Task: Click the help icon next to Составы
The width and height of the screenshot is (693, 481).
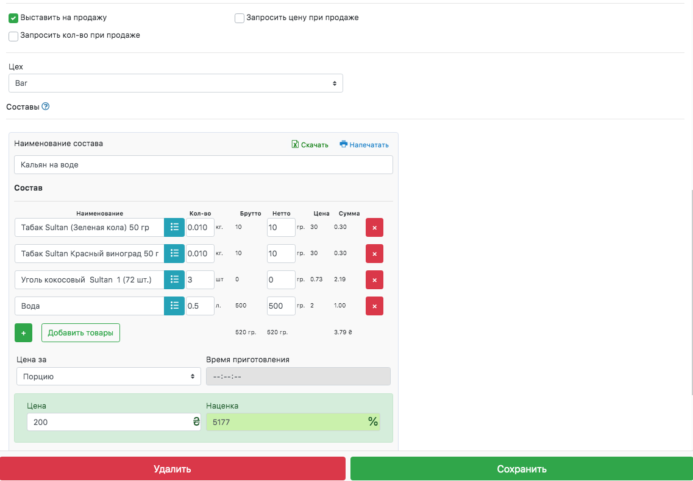Action: 46,107
